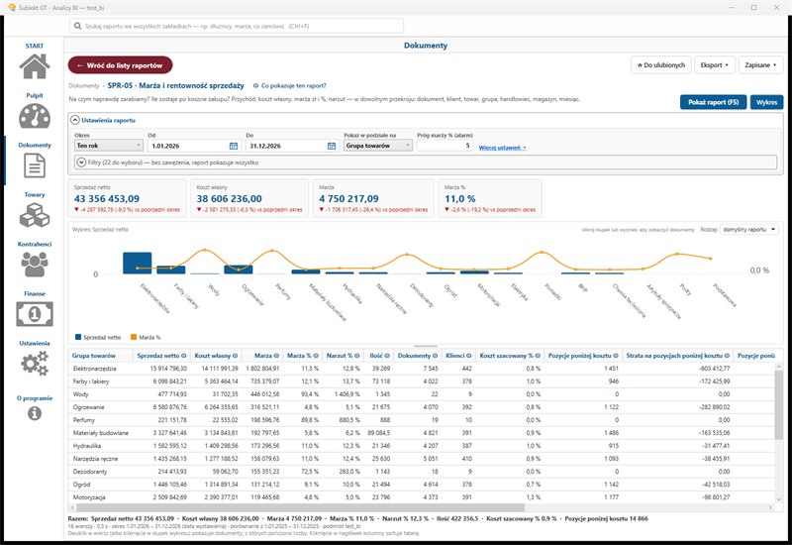
Task: Open the Zapisane dropdown
Action: [x=760, y=65]
